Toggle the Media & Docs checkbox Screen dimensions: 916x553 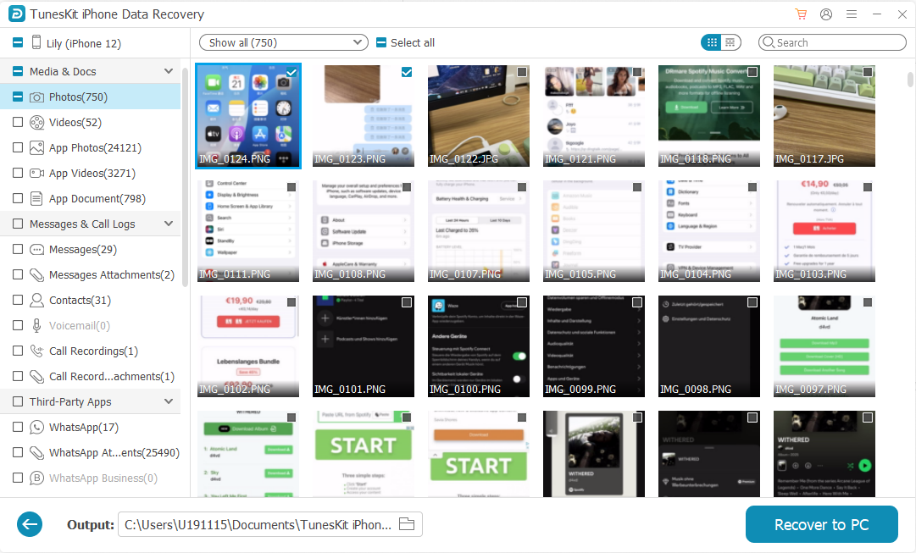[18, 71]
